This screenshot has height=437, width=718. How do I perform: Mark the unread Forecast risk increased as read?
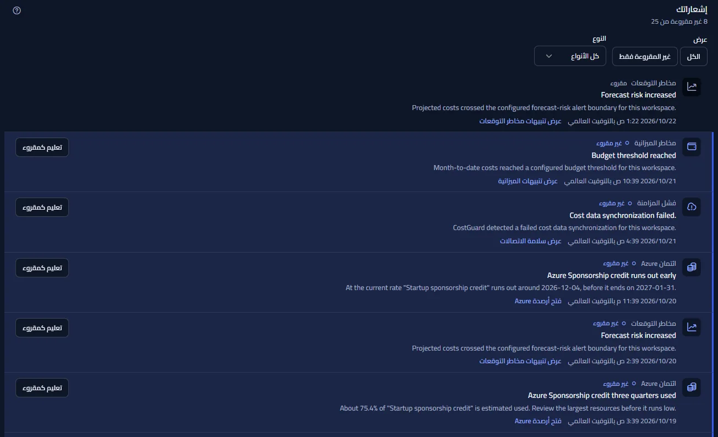click(42, 328)
